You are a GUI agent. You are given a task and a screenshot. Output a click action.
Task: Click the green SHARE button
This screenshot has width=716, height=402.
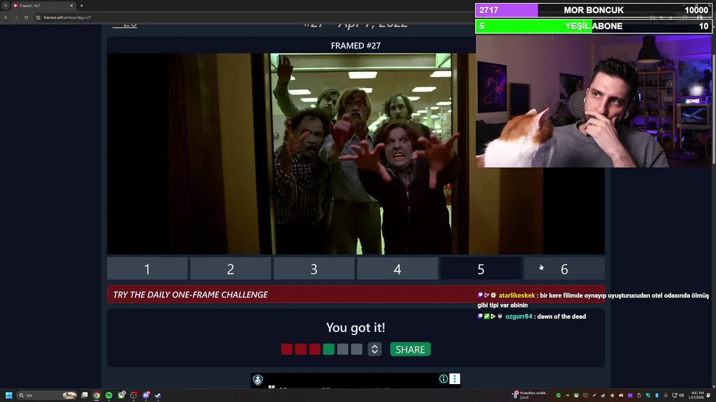coord(410,350)
